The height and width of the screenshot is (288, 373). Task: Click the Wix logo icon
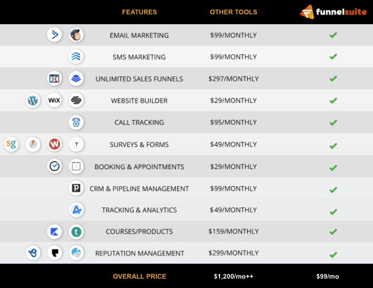54,101
